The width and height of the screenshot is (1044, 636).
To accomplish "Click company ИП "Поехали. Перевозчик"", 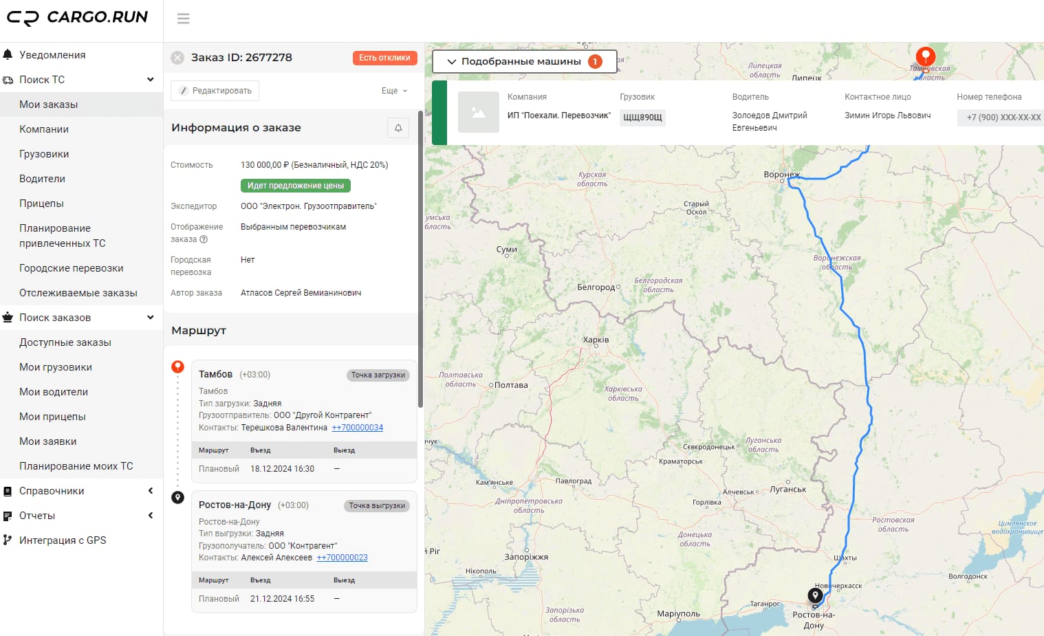I will pyautogui.click(x=558, y=116).
